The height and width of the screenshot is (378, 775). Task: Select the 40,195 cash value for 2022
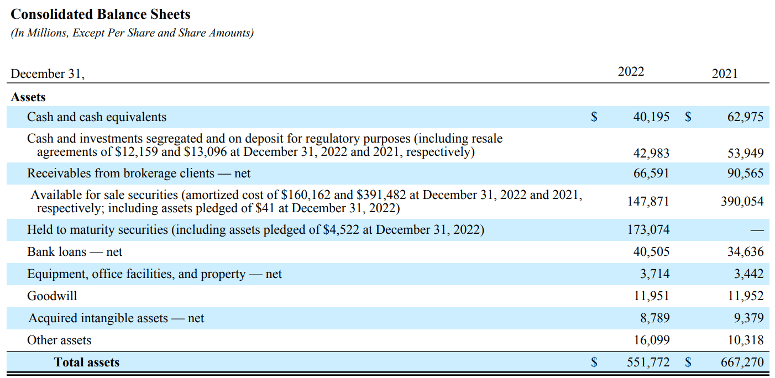click(x=651, y=117)
